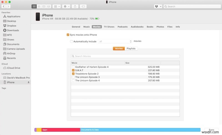This screenshot has height=135, width=222.
Task: Switch to the General tab
Action: coord(76,27)
